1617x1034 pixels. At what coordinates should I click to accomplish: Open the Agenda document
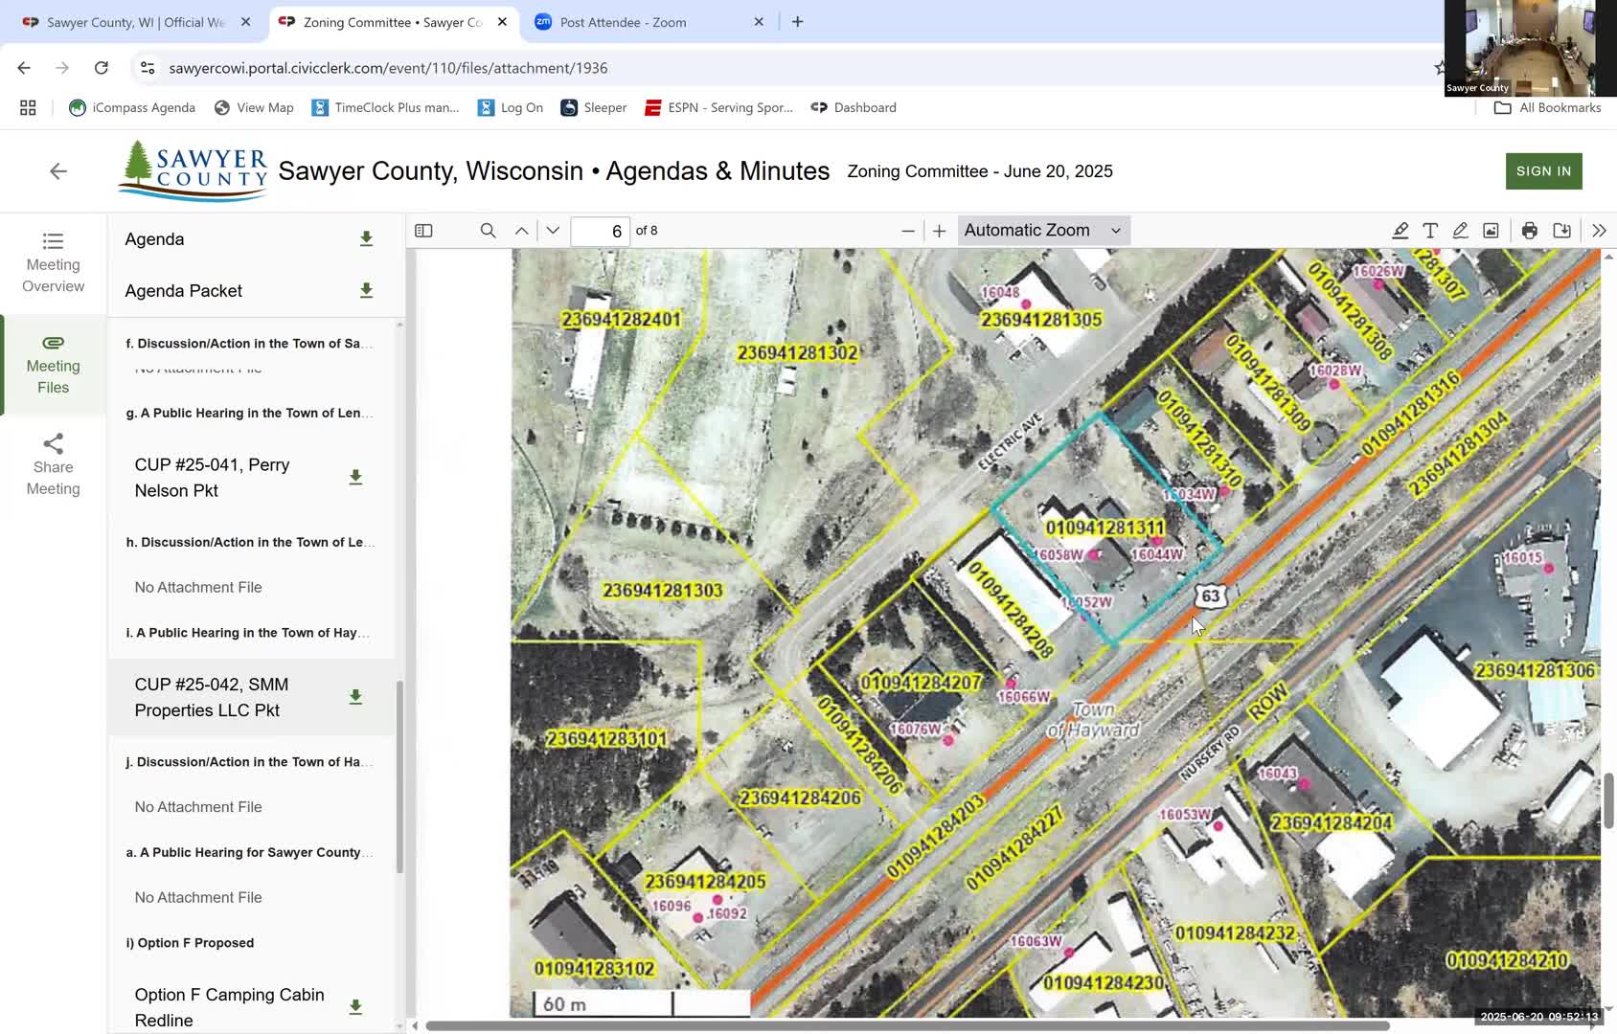tap(154, 239)
